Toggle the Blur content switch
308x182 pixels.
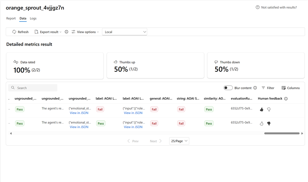[228, 88]
